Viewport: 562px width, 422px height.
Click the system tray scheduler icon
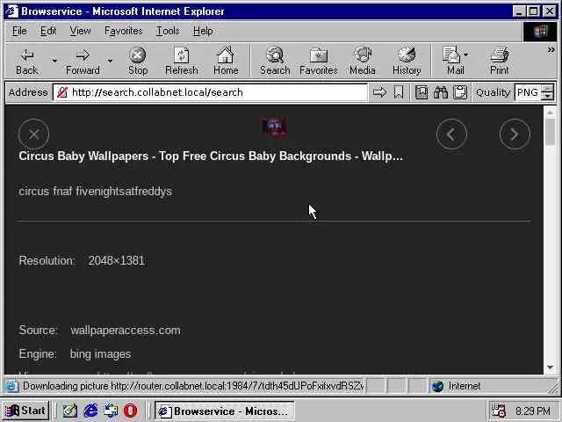(x=499, y=411)
